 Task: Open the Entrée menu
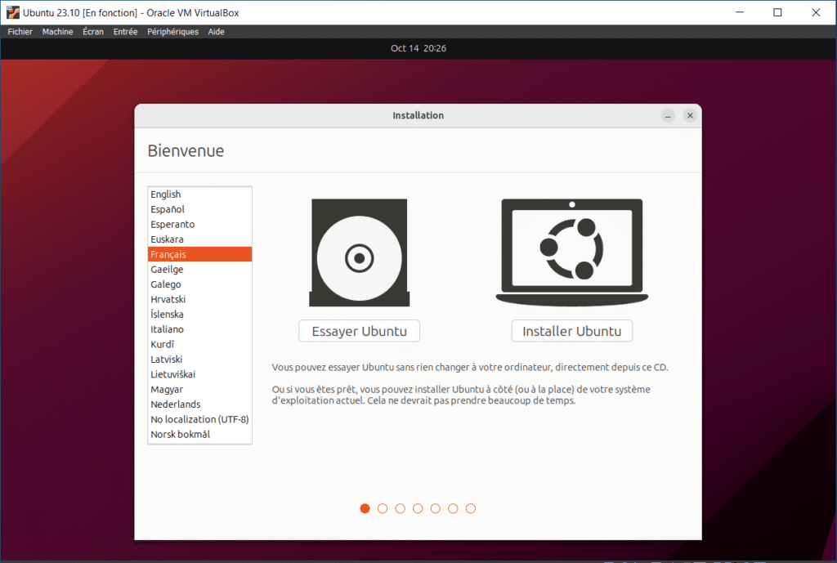click(125, 32)
